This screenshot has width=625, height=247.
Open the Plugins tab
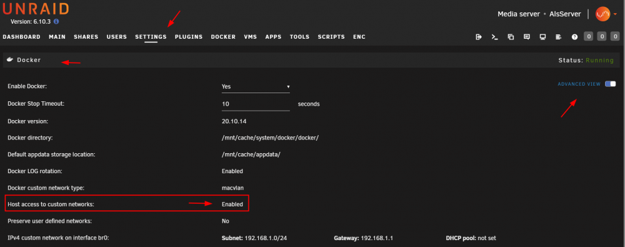189,37
